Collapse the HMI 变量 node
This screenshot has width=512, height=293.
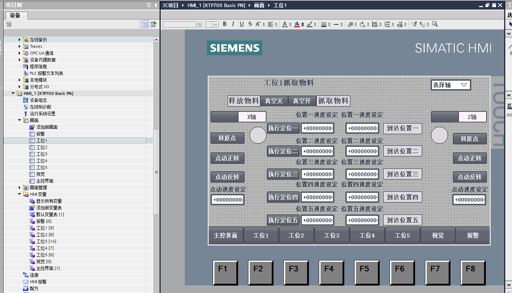[20, 194]
